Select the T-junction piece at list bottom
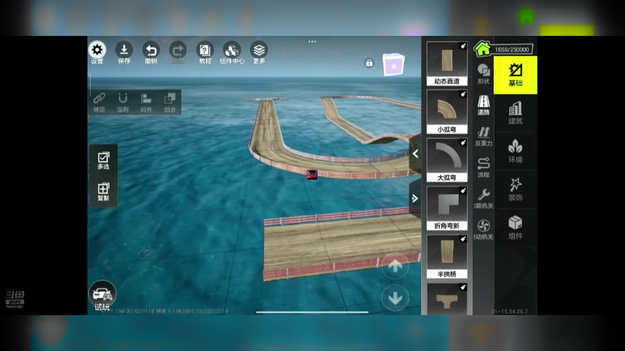Image resolution: width=625 pixels, height=351 pixels. [447, 299]
